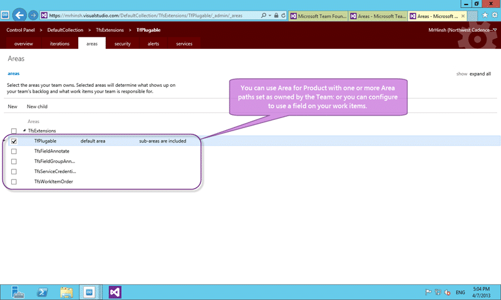Select the TfsServiceCredenti... area
This screenshot has height=300, width=501.
coord(55,171)
